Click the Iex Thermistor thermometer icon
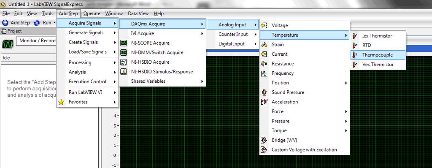The width and height of the screenshot is (432, 168). [354, 36]
